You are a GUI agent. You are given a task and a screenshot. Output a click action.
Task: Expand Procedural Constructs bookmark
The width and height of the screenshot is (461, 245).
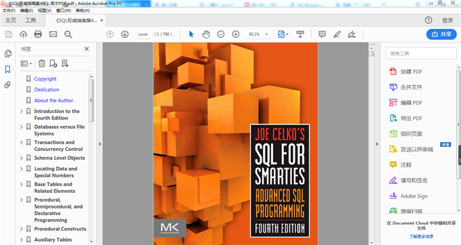[x=21, y=229]
